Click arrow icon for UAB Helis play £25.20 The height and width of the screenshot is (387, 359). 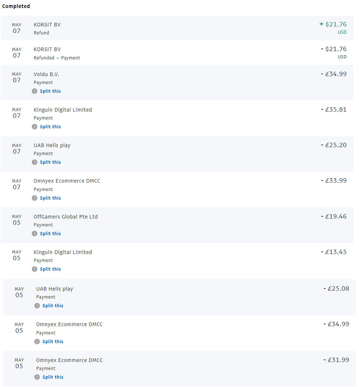(34, 162)
